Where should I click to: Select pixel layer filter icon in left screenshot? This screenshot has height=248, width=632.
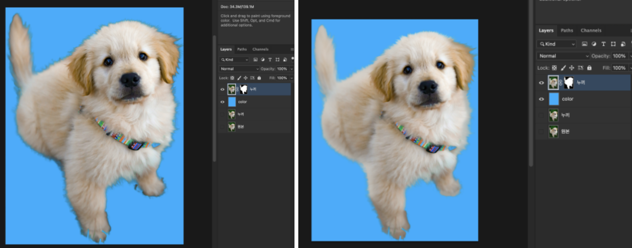(256, 60)
